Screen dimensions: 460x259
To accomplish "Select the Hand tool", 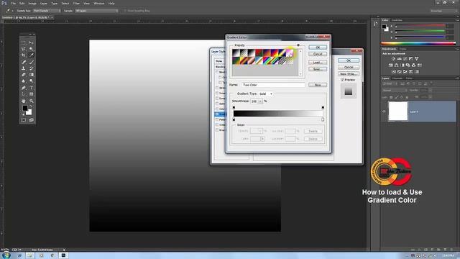I will [24, 101].
